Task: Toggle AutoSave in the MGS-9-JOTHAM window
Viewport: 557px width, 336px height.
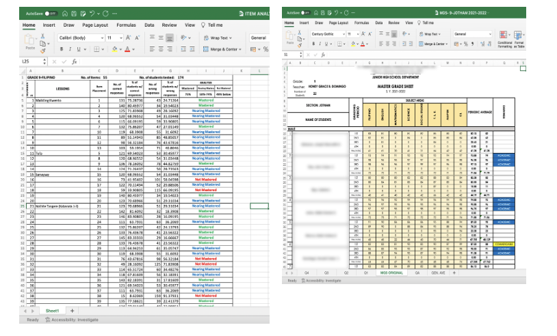Action: coord(305,13)
